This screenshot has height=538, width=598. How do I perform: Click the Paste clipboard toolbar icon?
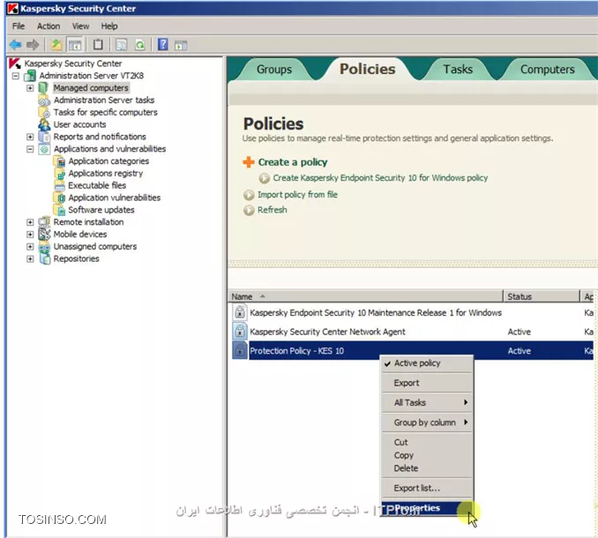point(98,45)
